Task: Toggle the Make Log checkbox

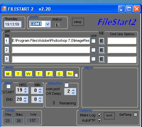Action: (100, 115)
